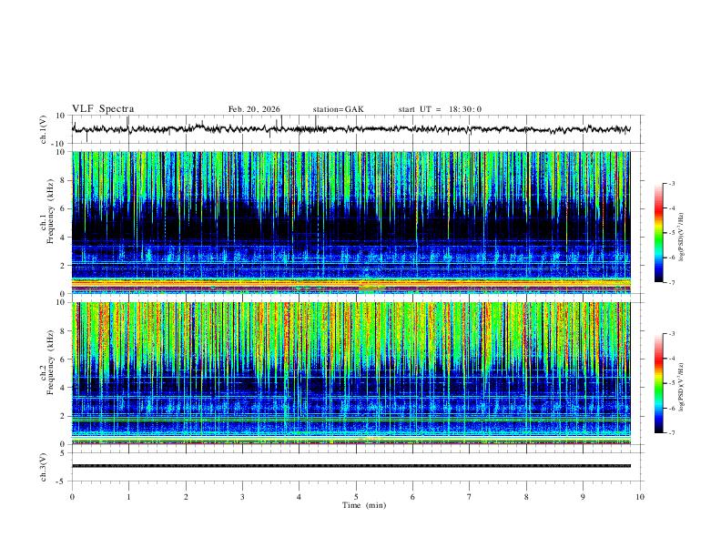This screenshot has width=721, height=557.
Task: Click the "-5" tick on lower color bar
Action: point(671,383)
